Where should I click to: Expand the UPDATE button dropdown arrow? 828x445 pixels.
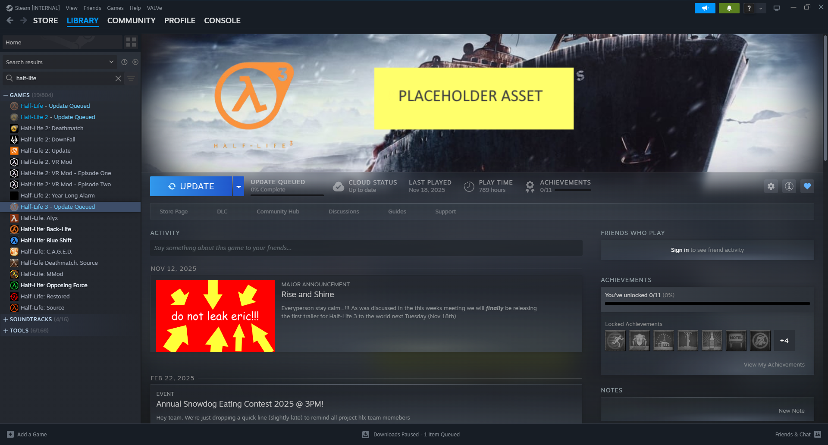(238, 186)
